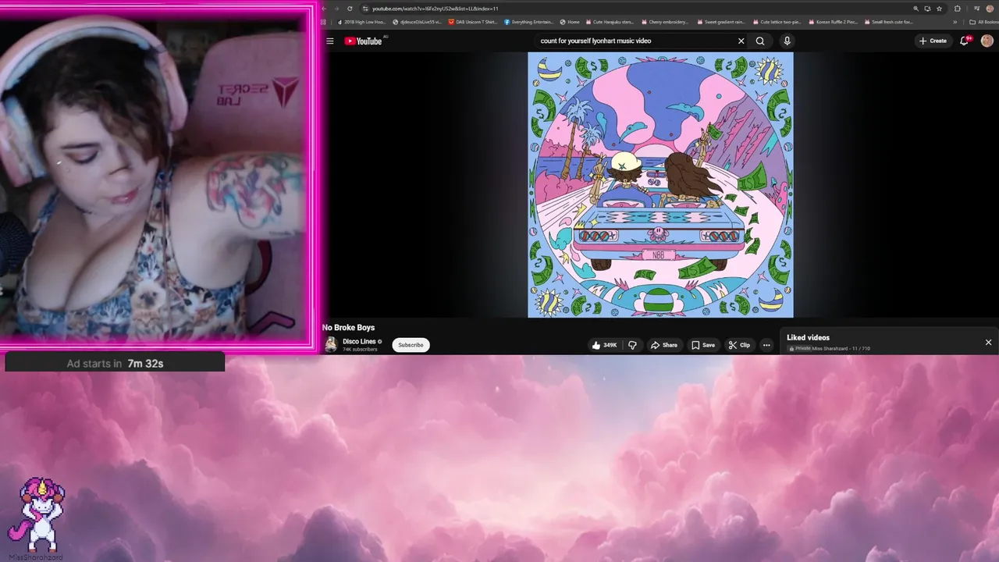Open the 'djdeuceDJsLive55' bookmark
This screenshot has height=562, width=999.
pos(418,22)
